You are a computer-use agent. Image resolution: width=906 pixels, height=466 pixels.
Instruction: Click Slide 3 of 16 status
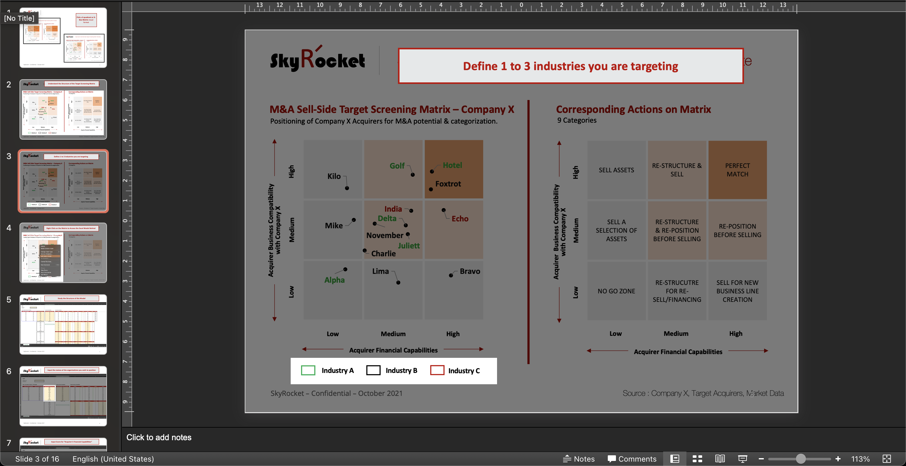(37, 459)
